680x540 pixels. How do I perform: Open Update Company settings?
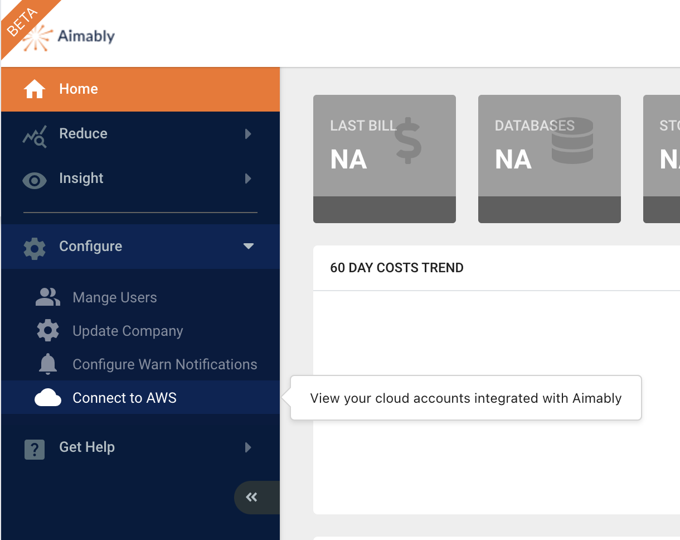click(x=140, y=331)
